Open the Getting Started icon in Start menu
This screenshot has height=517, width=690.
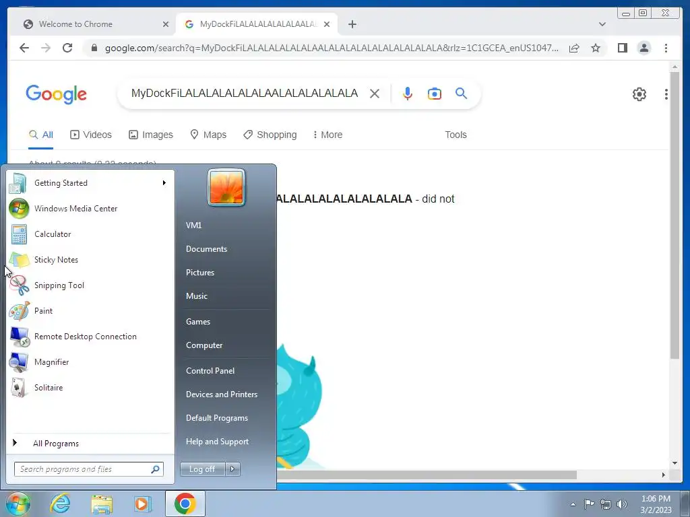coord(18,183)
